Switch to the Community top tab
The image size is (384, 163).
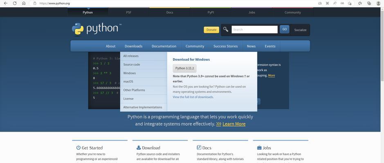pyautogui.click(x=293, y=13)
